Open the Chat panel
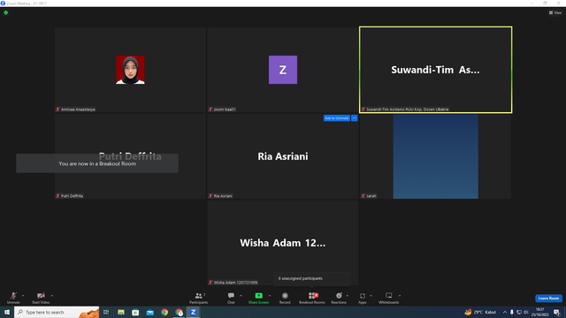566x318 pixels. click(231, 298)
